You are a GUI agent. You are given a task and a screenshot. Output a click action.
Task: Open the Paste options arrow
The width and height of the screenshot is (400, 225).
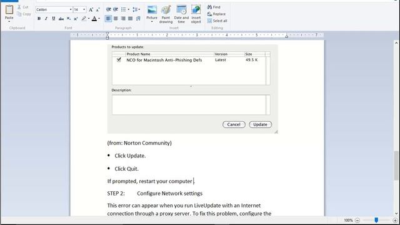9,22
